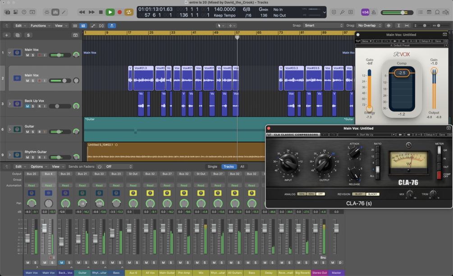Toggle the Metronome icon
The image size is (453, 276).
pos(374,12)
